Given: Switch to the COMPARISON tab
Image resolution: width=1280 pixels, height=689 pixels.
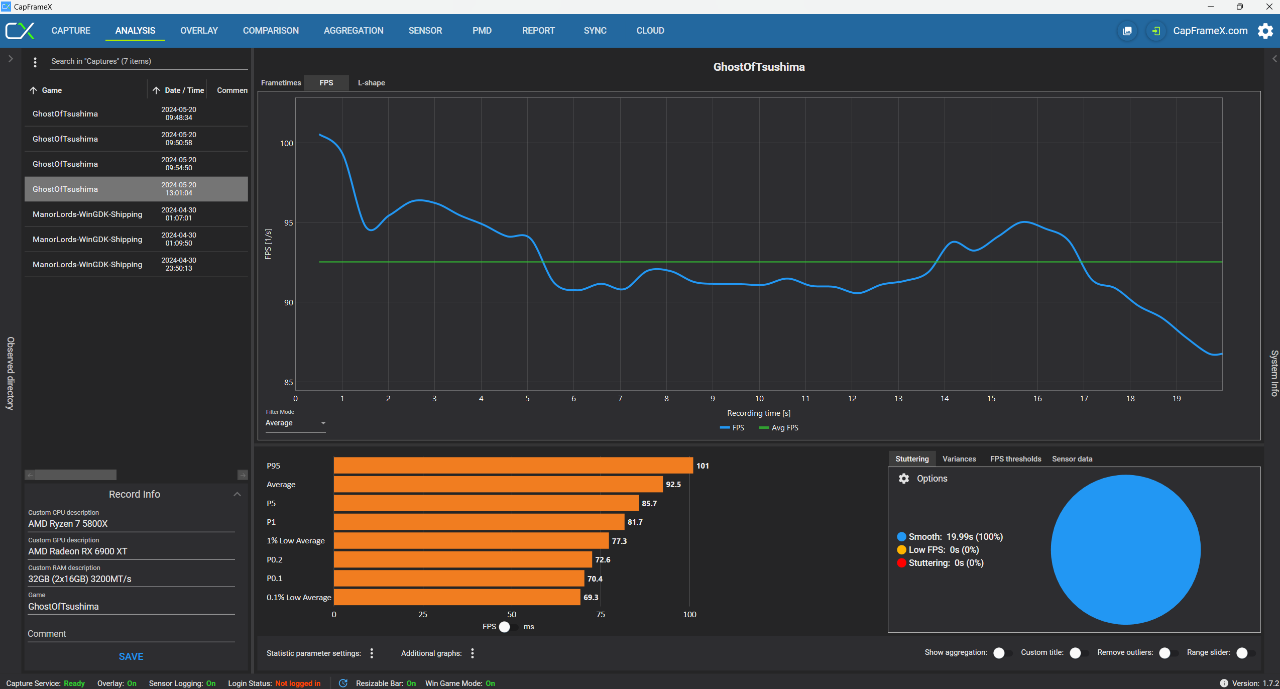Looking at the screenshot, I should pos(271,31).
